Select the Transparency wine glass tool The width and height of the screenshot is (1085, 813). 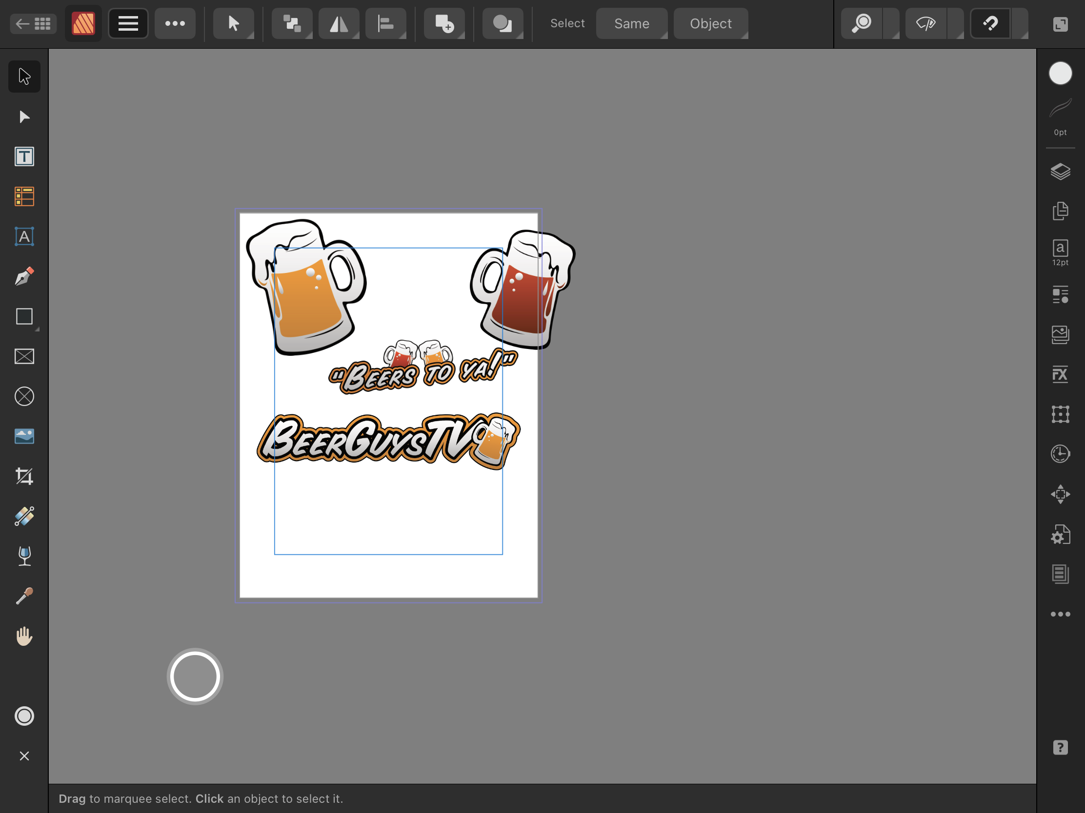click(24, 556)
